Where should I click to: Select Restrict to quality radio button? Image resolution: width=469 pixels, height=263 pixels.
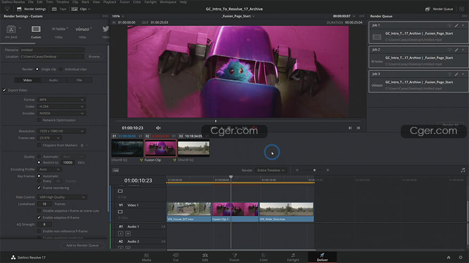(x=39, y=163)
